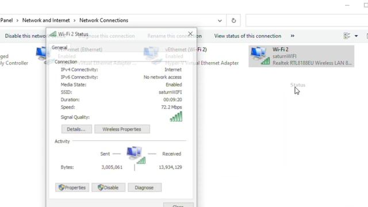
Task: Show more toolbar commands chevron
Action: (x=293, y=36)
